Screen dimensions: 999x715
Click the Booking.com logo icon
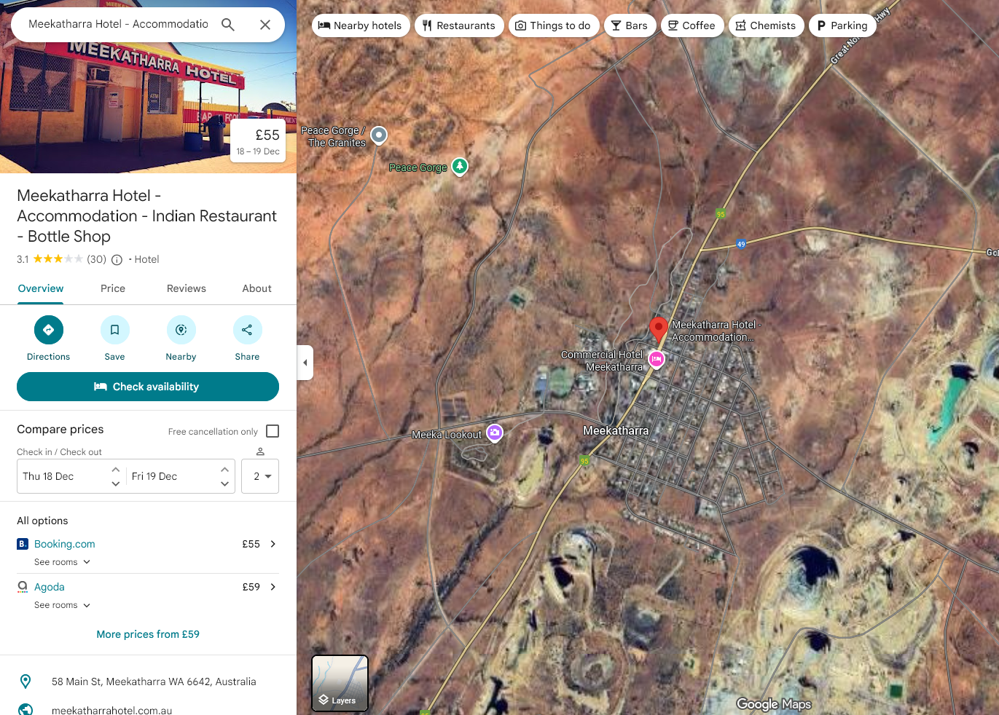click(x=23, y=544)
